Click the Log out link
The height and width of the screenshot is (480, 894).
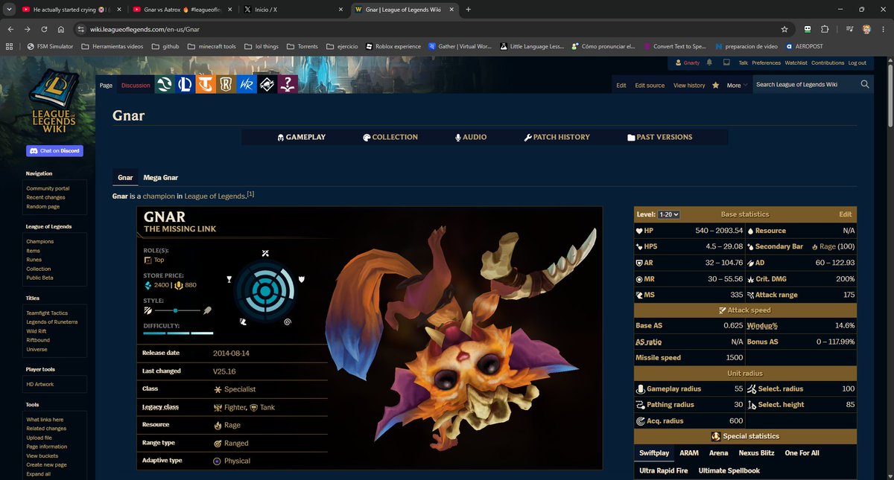(x=857, y=63)
